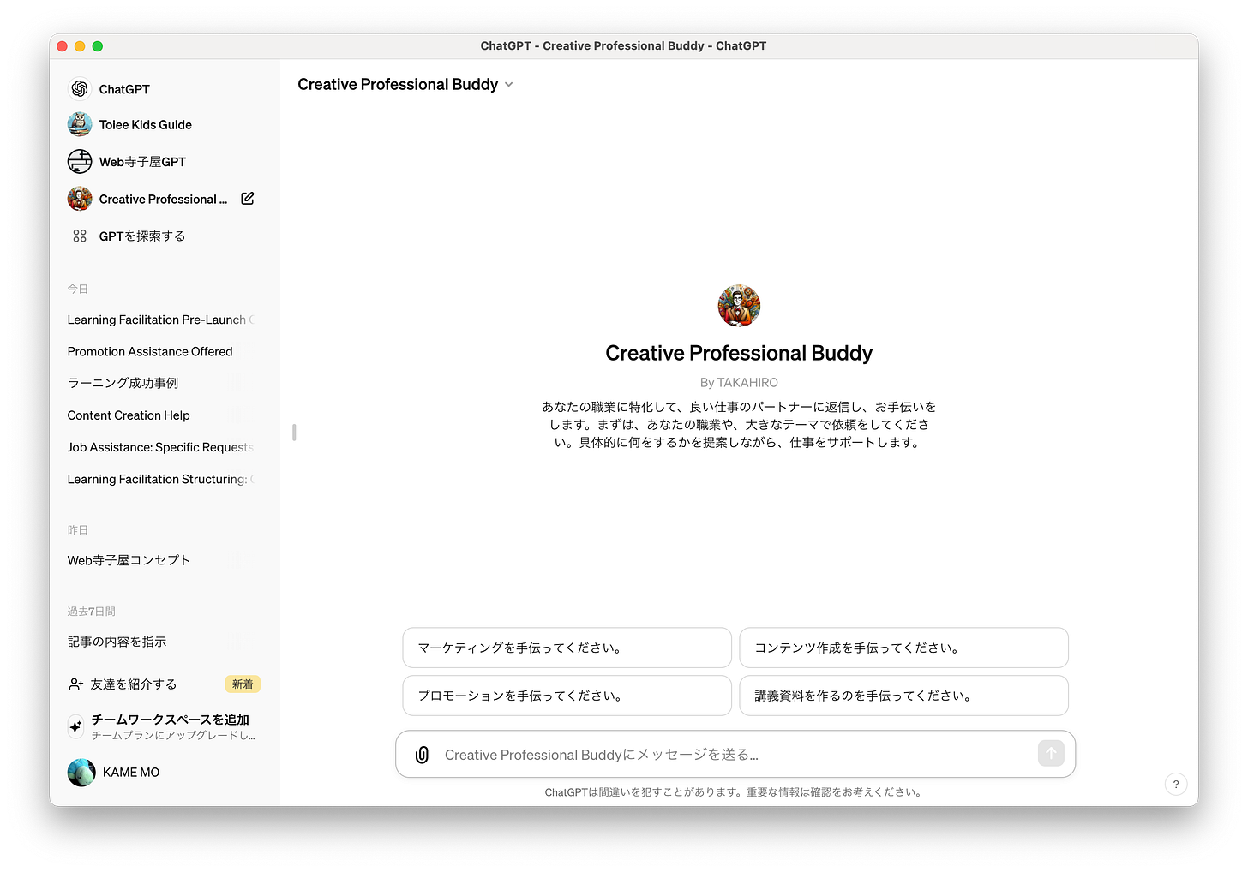
Task: Open the KAME MO profile avatar
Action: (x=81, y=773)
